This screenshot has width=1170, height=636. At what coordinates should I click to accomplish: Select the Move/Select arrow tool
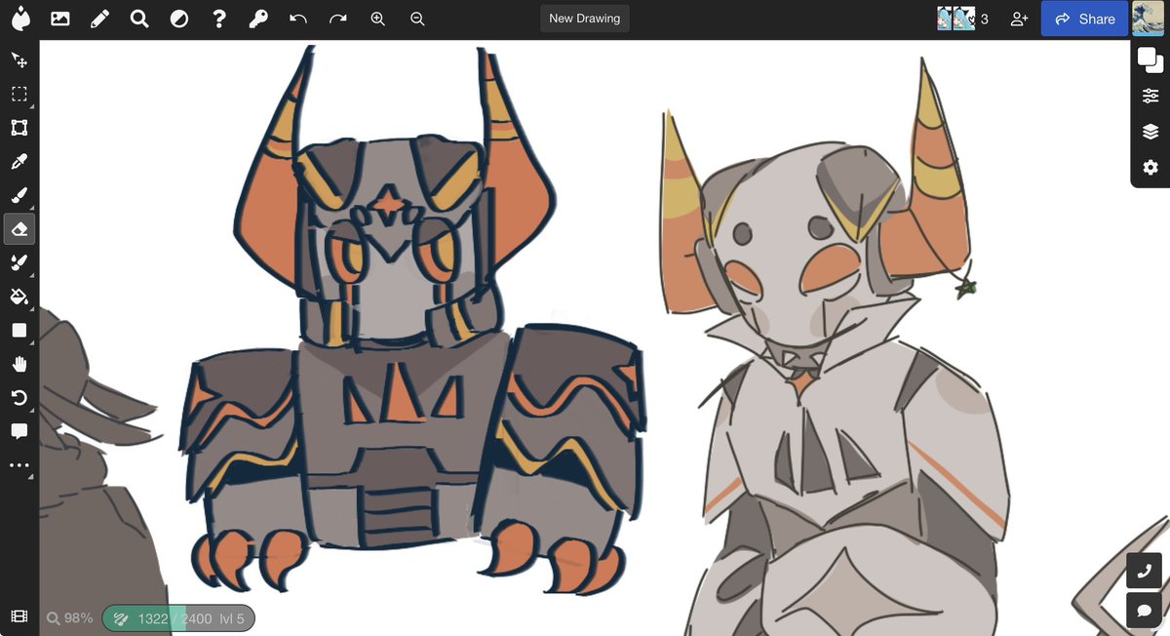tap(19, 60)
